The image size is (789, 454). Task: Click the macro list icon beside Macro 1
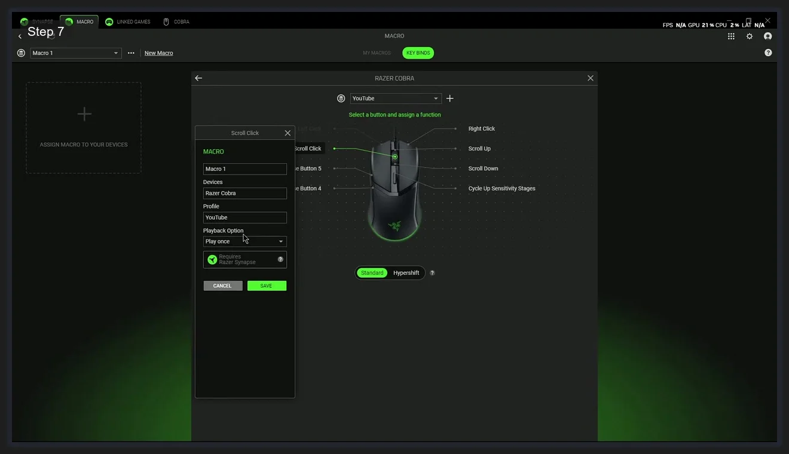[x=21, y=53]
